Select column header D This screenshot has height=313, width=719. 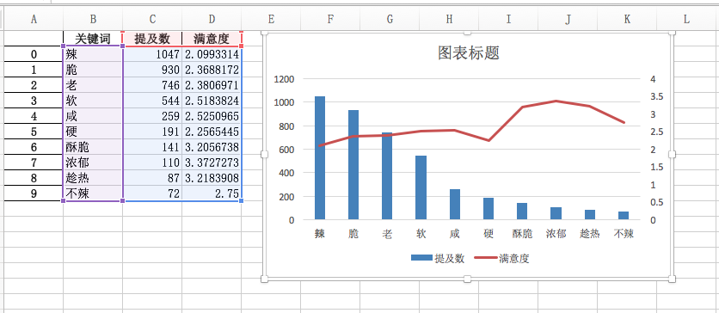[212, 19]
